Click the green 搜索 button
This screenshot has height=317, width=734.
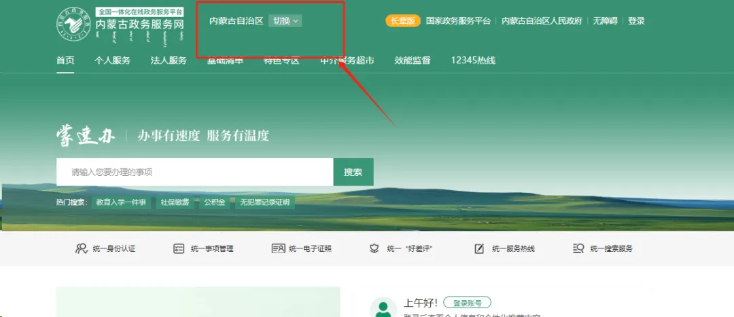click(353, 172)
